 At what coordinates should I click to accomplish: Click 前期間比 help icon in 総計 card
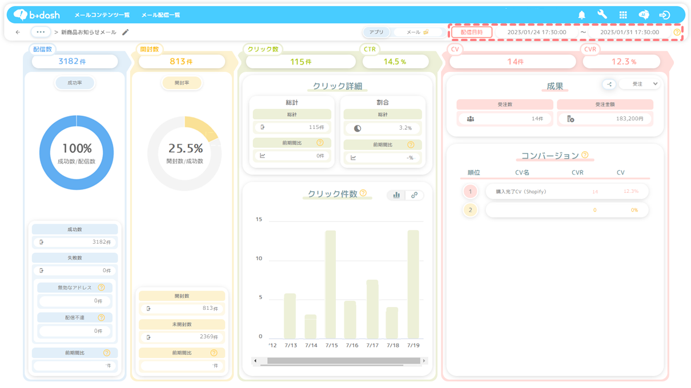click(x=320, y=143)
